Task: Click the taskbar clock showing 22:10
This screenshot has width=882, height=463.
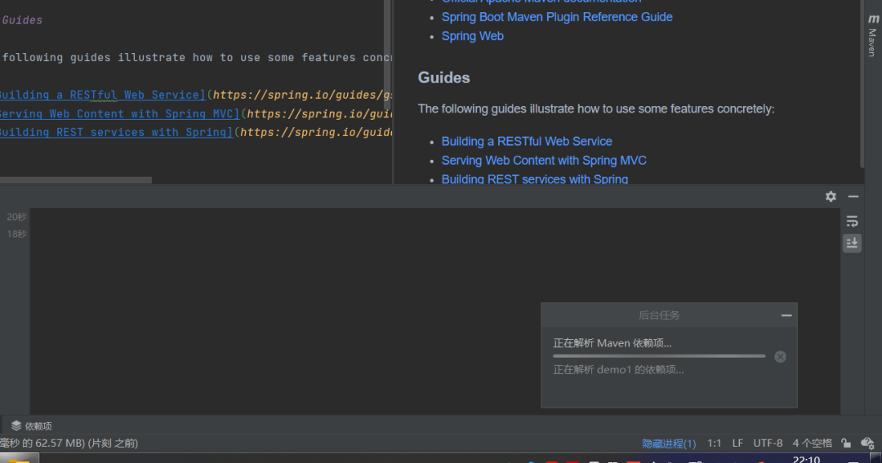Action: pyautogui.click(x=806, y=460)
